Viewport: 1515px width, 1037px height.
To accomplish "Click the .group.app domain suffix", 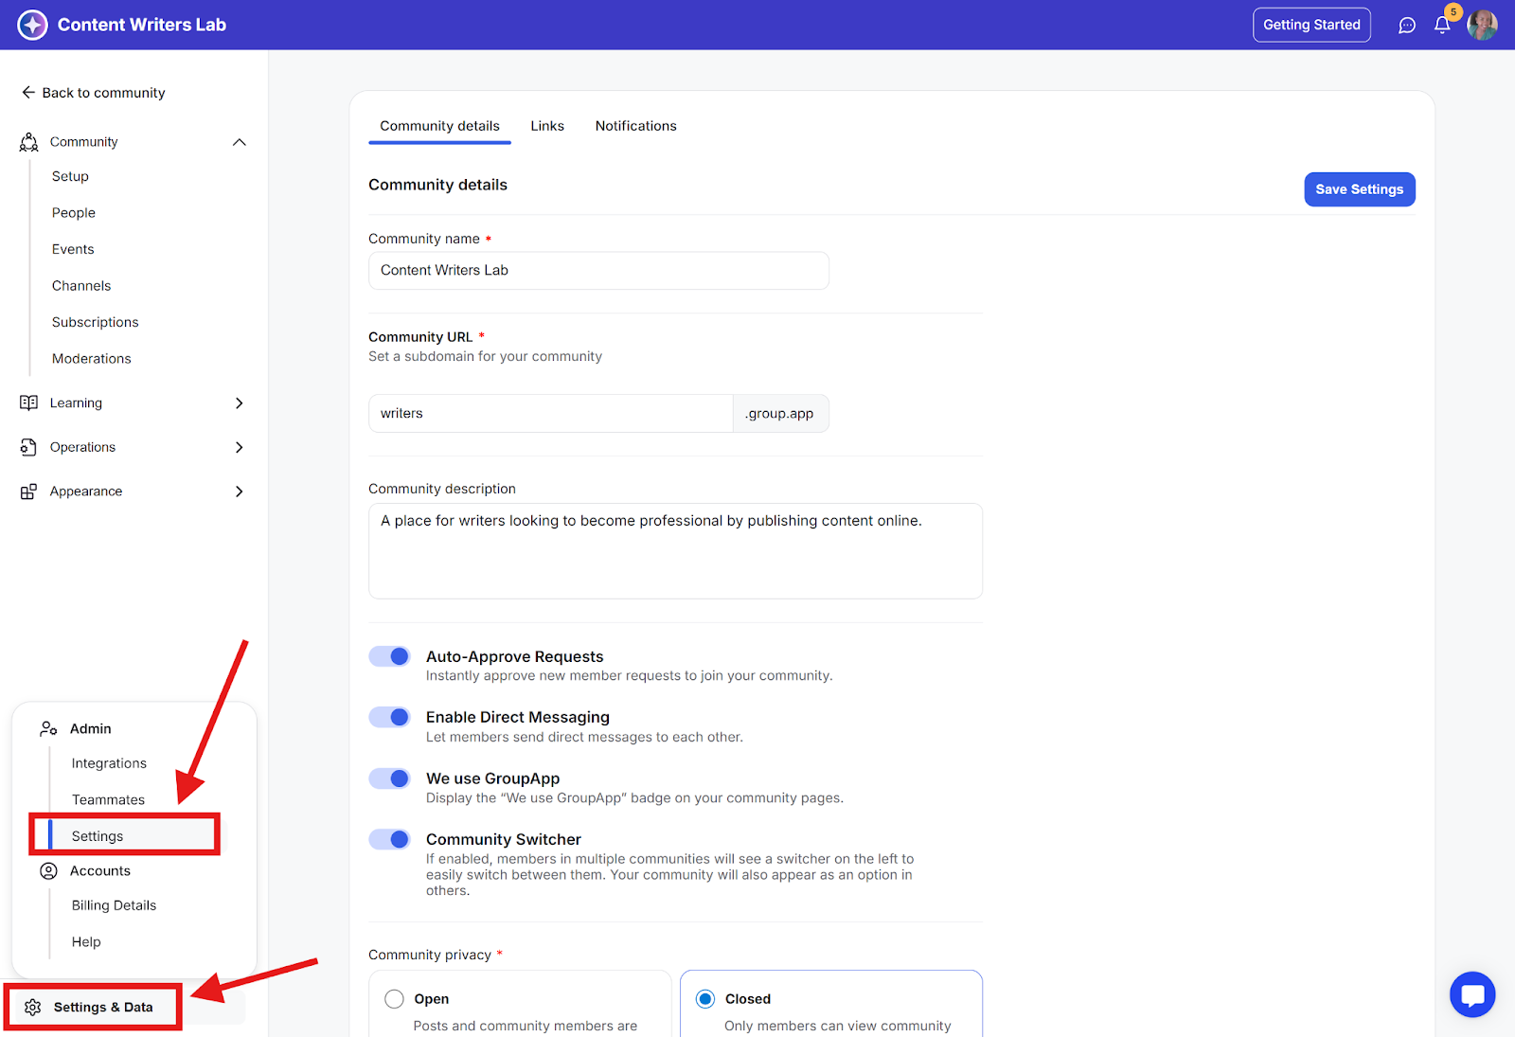I will click(780, 414).
